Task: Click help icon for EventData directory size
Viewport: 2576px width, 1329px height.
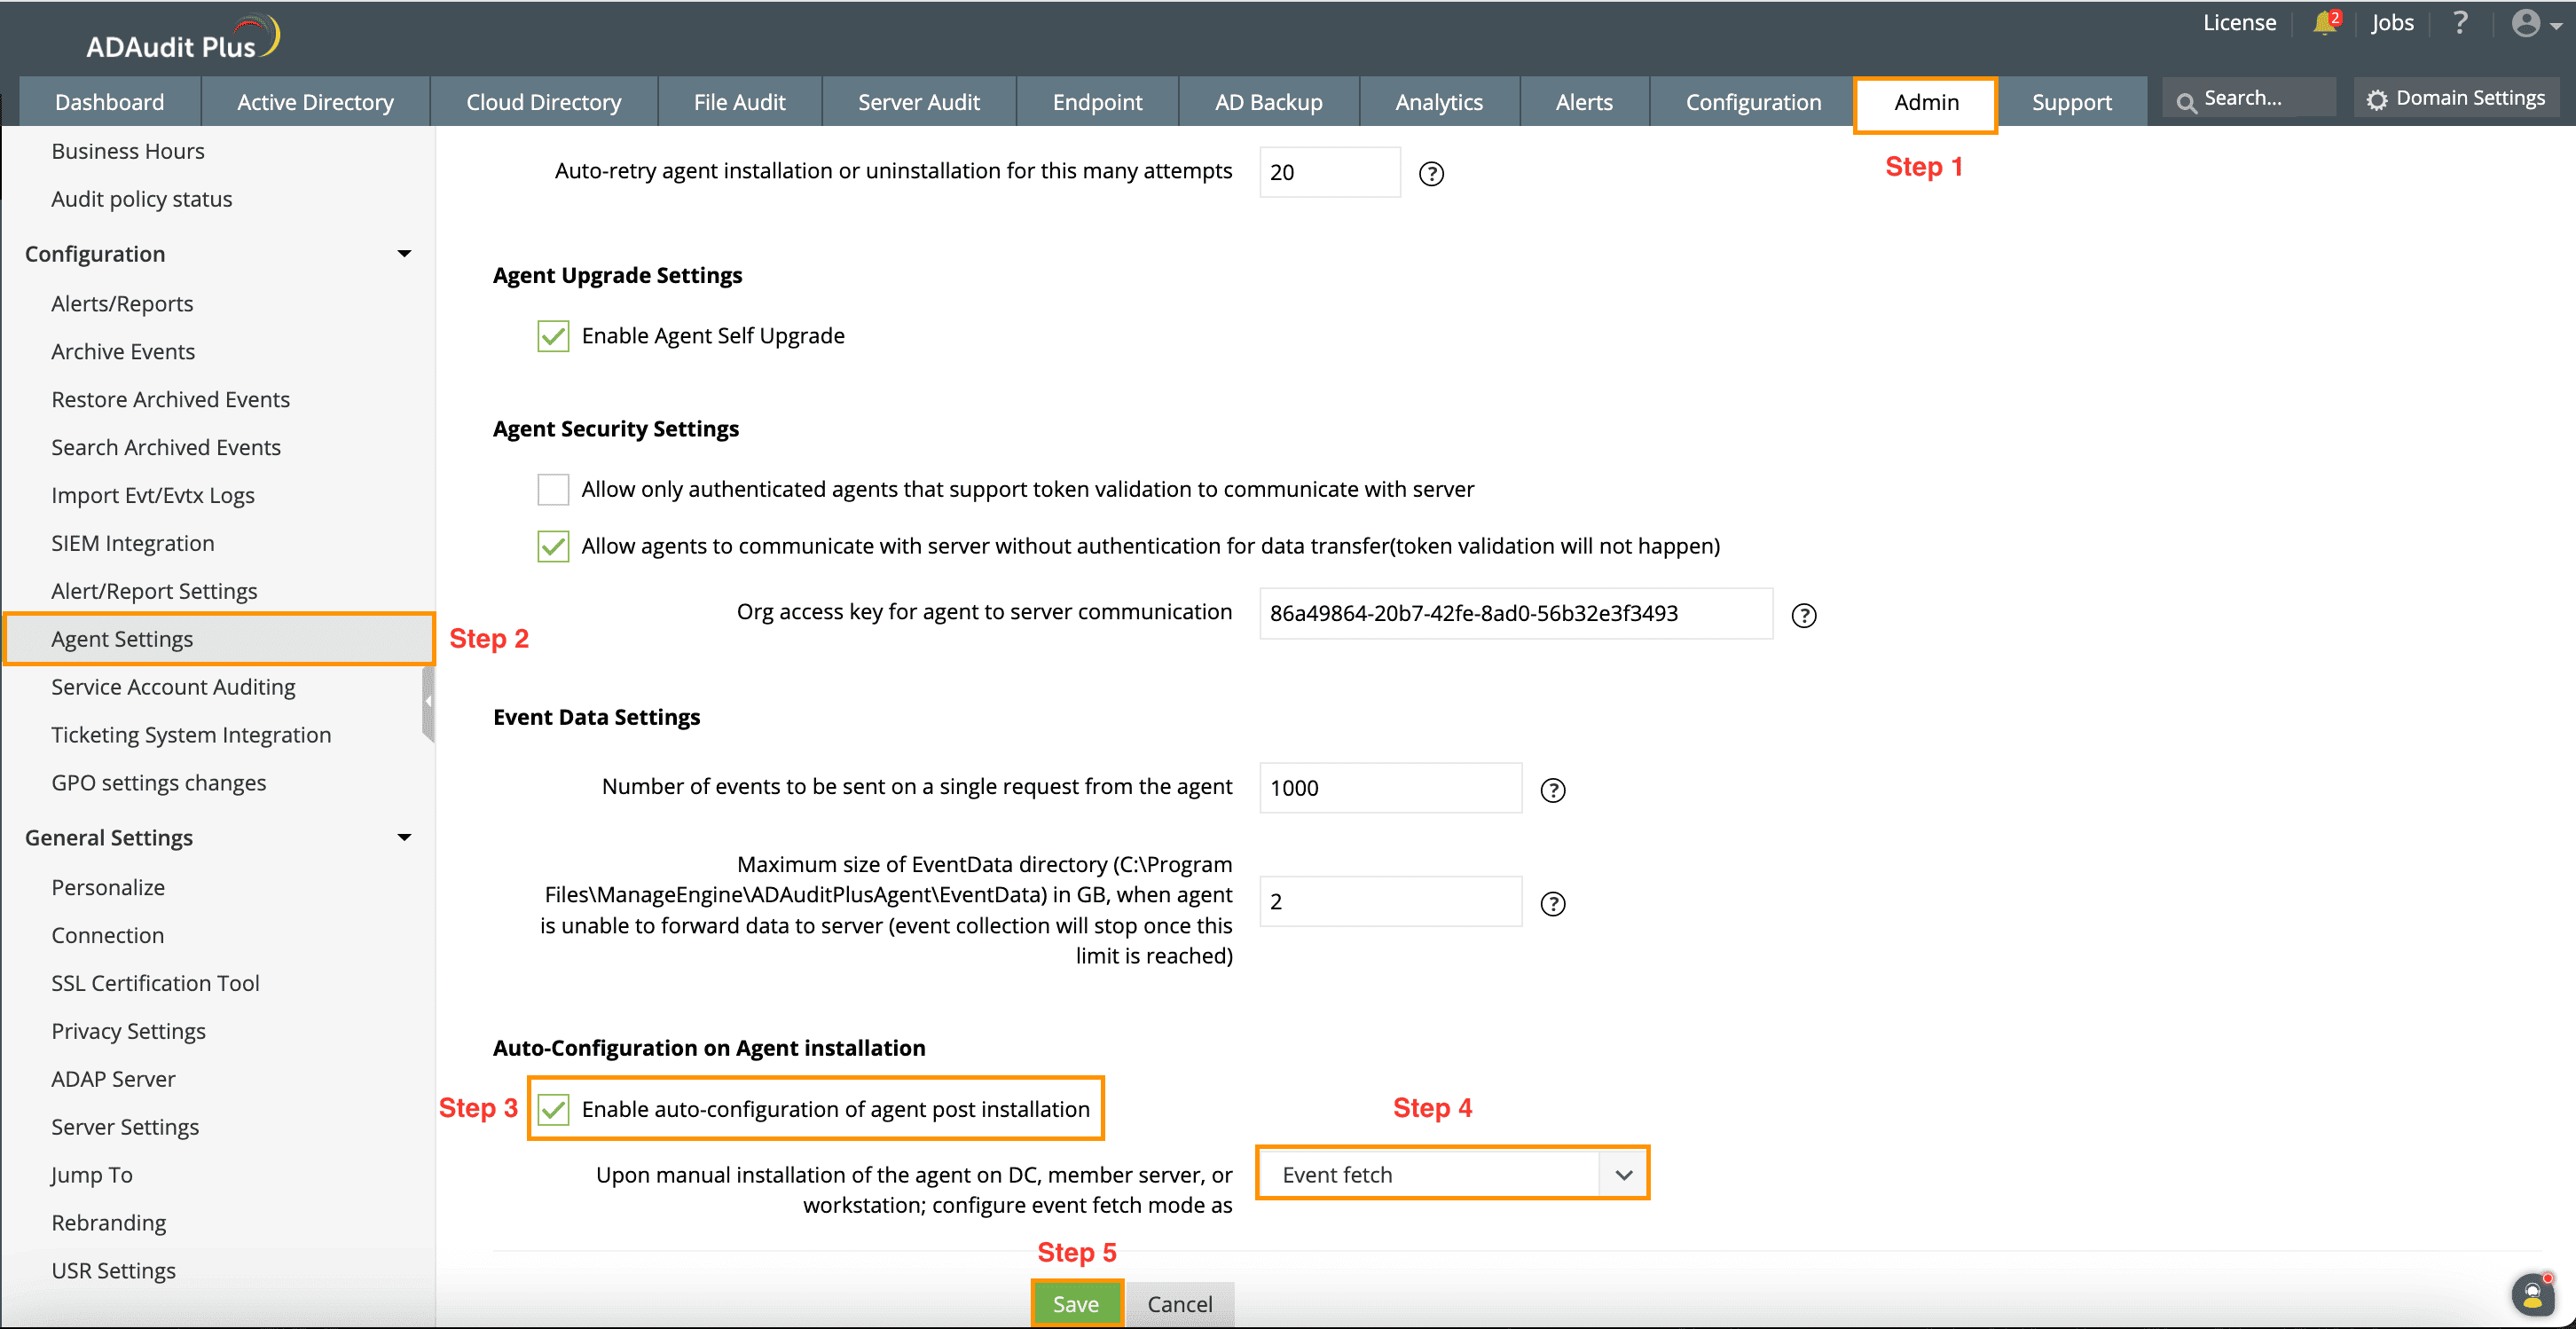Action: click(1552, 904)
